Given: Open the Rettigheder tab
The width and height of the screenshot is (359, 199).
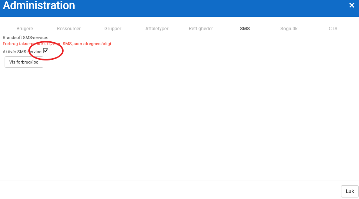Looking at the screenshot, I should (x=201, y=29).
